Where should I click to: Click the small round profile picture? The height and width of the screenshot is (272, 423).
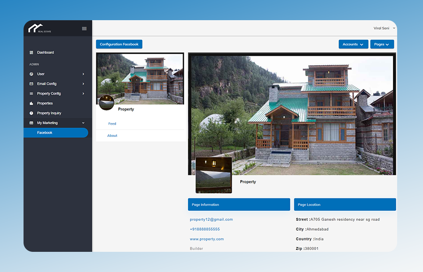(107, 102)
